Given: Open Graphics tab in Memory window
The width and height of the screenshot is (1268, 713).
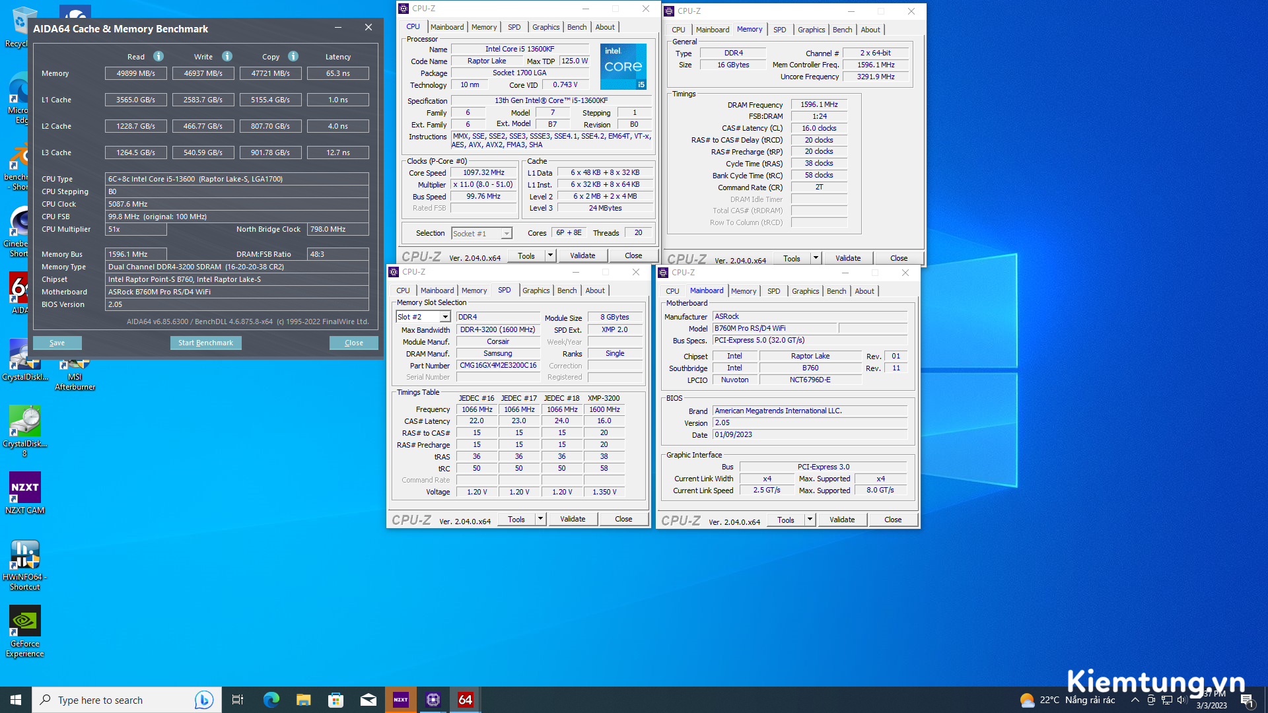Looking at the screenshot, I should coord(811,30).
